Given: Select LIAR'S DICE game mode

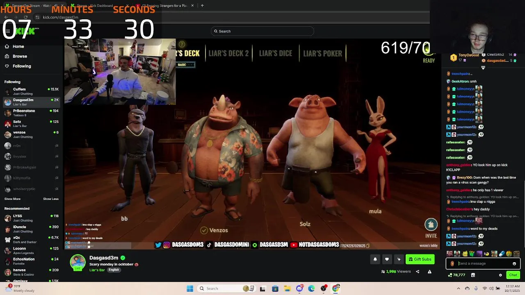Looking at the screenshot, I should coord(276,53).
